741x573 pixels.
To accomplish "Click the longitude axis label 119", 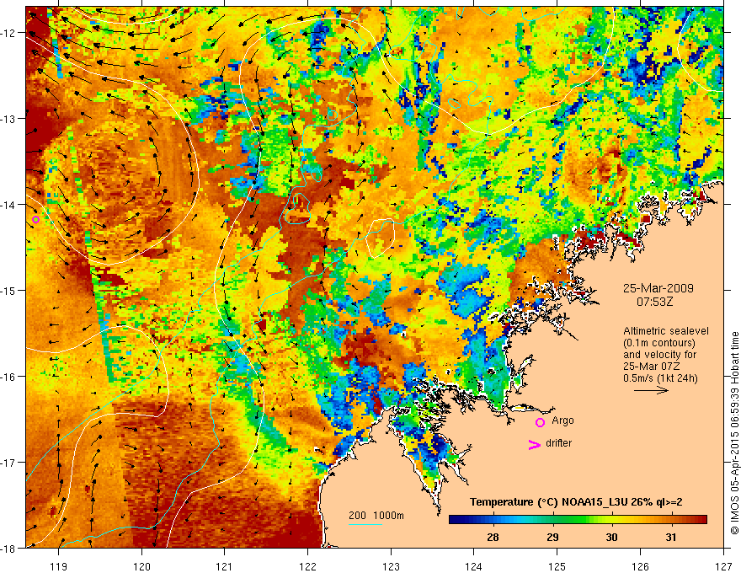I will pyautogui.click(x=59, y=566).
